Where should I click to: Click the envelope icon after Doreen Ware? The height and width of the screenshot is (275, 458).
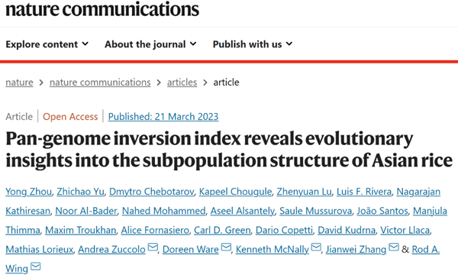pyautogui.click(x=226, y=247)
